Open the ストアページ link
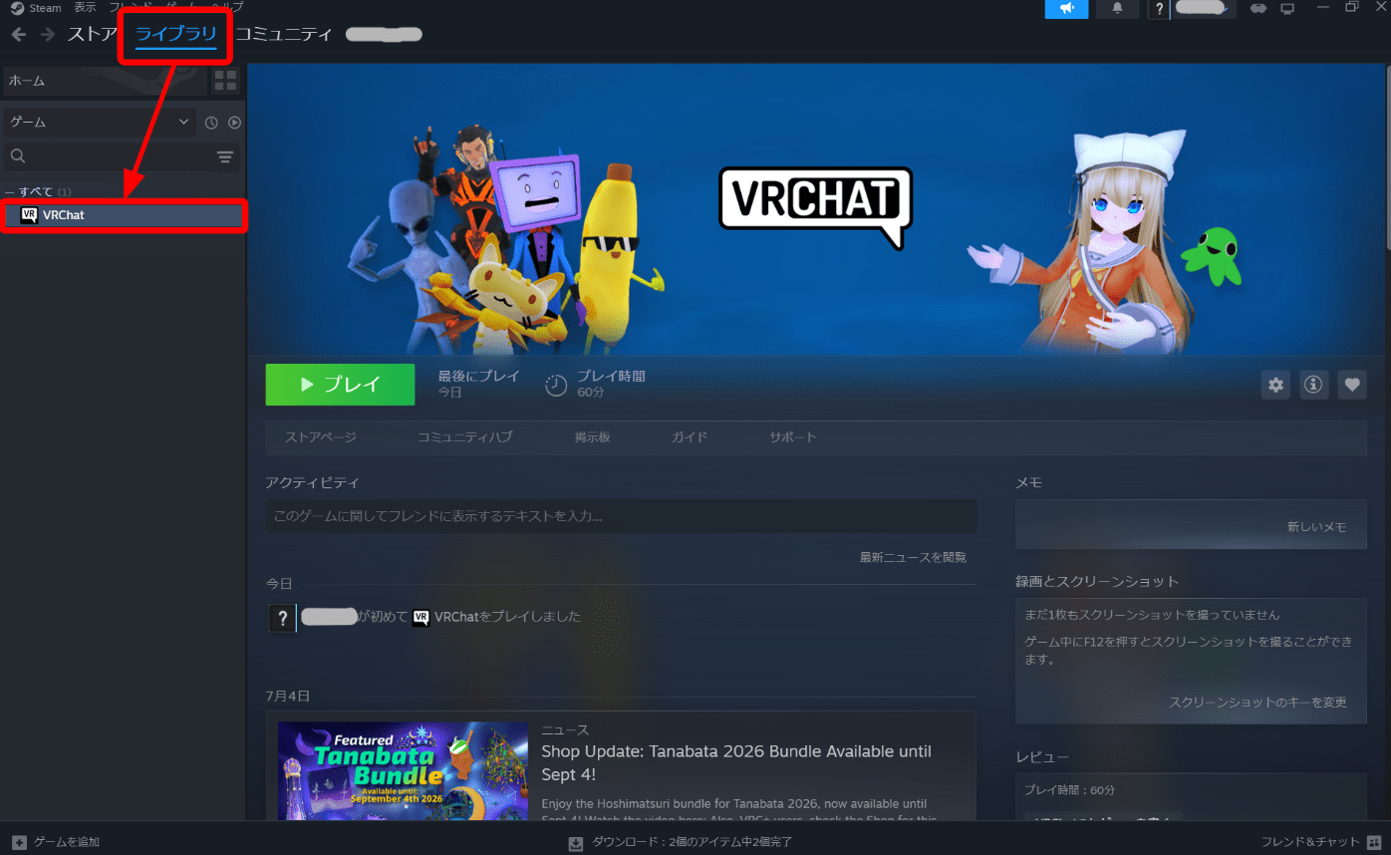1391x855 pixels. tap(320, 437)
